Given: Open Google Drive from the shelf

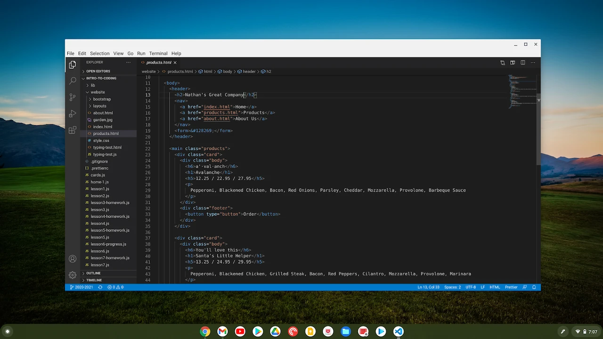Looking at the screenshot, I should (275, 331).
